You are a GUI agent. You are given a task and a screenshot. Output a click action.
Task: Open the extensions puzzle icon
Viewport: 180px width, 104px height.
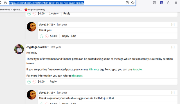[169, 3]
